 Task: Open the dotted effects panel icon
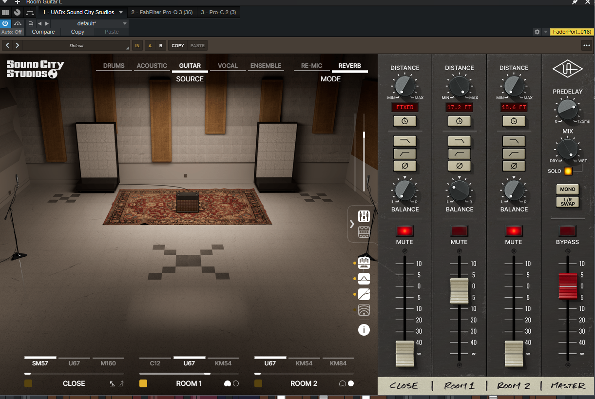tap(364, 232)
